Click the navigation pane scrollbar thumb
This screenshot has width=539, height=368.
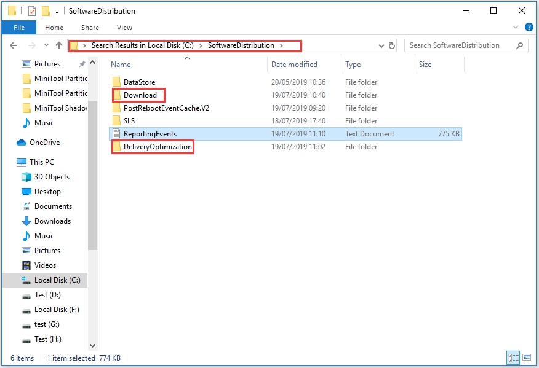pyautogui.click(x=92, y=175)
